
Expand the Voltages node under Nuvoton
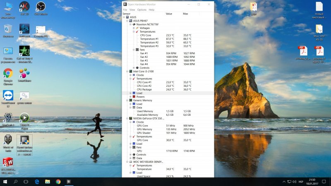click(x=134, y=28)
